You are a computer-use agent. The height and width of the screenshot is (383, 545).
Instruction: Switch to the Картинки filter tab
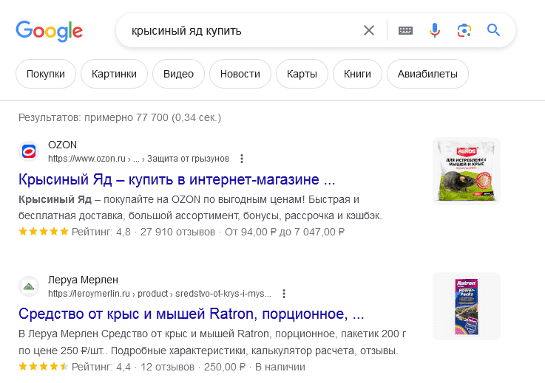click(x=114, y=74)
